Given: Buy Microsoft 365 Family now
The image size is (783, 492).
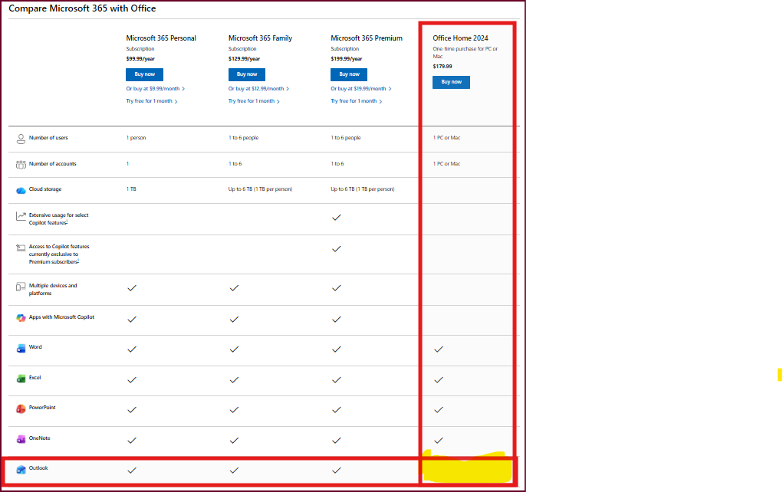Looking at the screenshot, I should click(247, 74).
